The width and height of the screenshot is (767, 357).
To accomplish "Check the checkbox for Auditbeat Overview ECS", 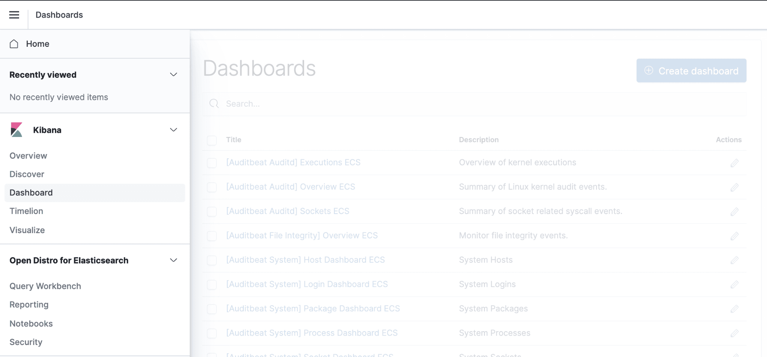I will (212, 187).
